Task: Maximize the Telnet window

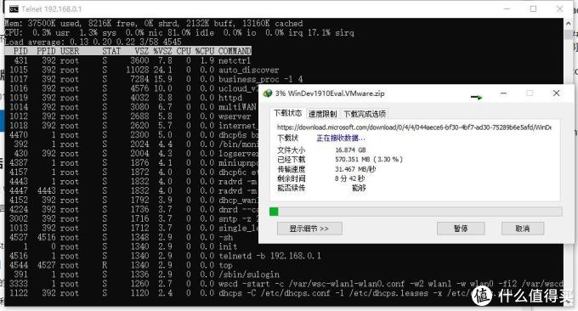Action: pos(533,8)
